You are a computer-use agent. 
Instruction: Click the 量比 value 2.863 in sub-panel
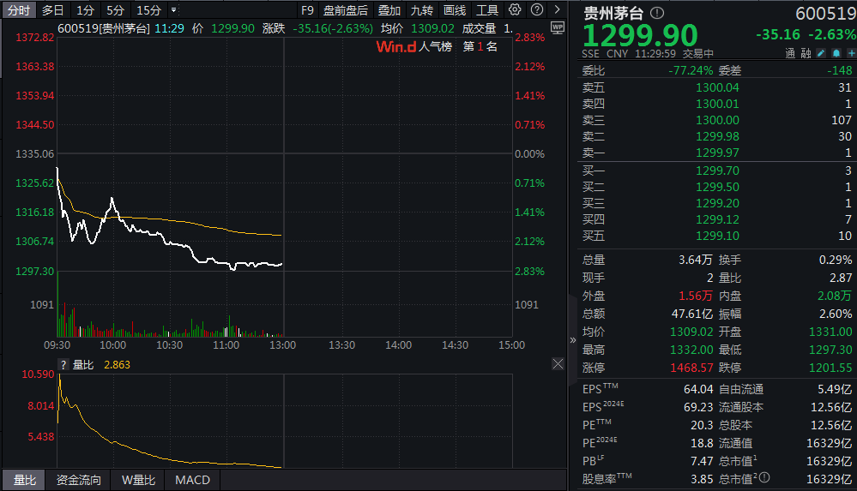pos(117,365)
